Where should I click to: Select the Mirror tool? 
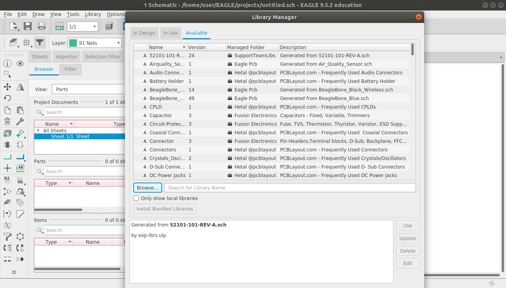[x=20, y=87]
